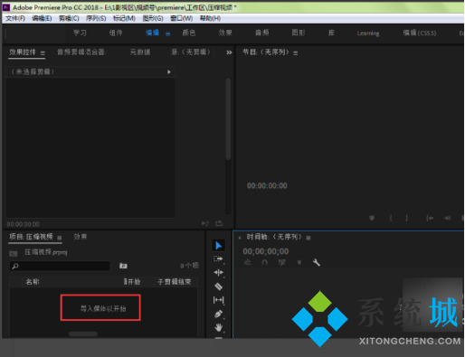Expand the 未选择剪辑 arrow
This screenshot has width=465, height=357.
click(169, 71)
